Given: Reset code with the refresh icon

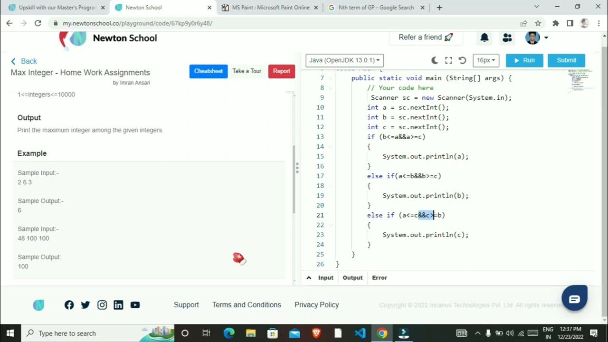Looking at the screenshot, I should point(462,60).
